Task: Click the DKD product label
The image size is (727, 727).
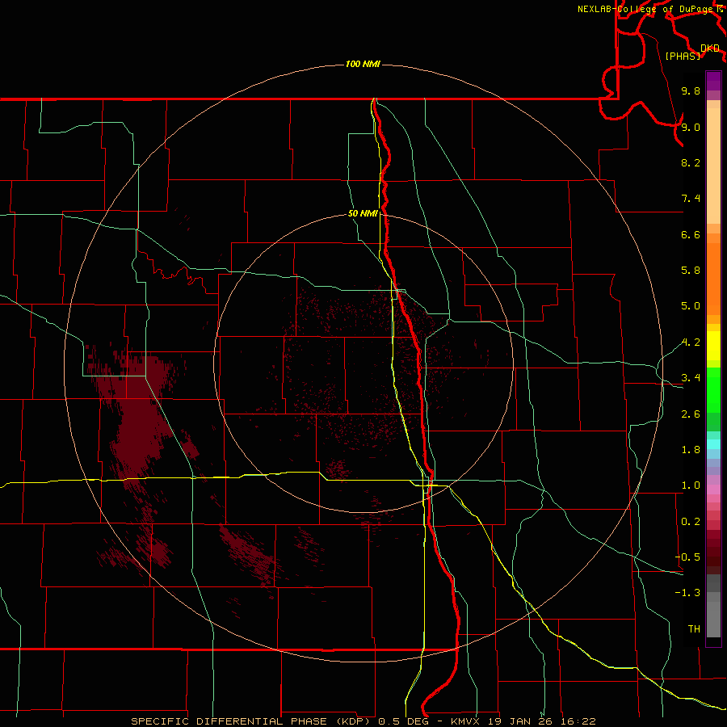Action: click(x=710, y=48)
